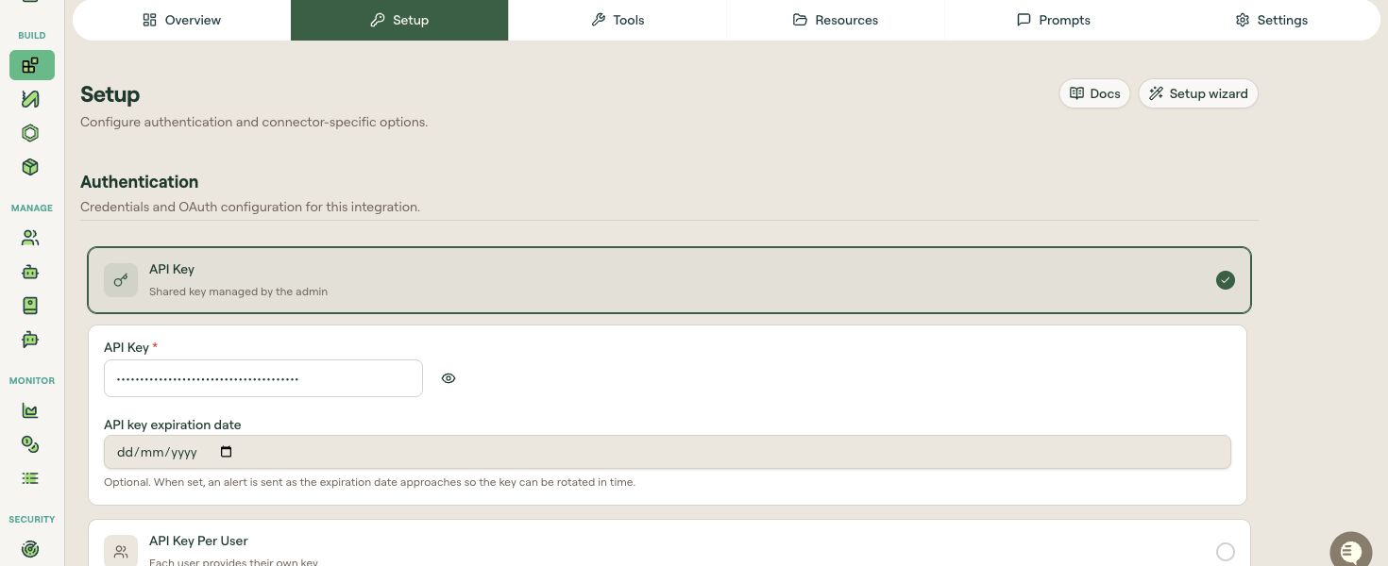1388x566 pixels.
Task: Open the Docs button
Action: pos(1094,93)
